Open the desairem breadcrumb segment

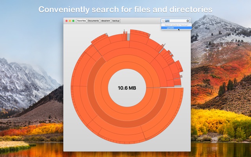tap(106, 21)
